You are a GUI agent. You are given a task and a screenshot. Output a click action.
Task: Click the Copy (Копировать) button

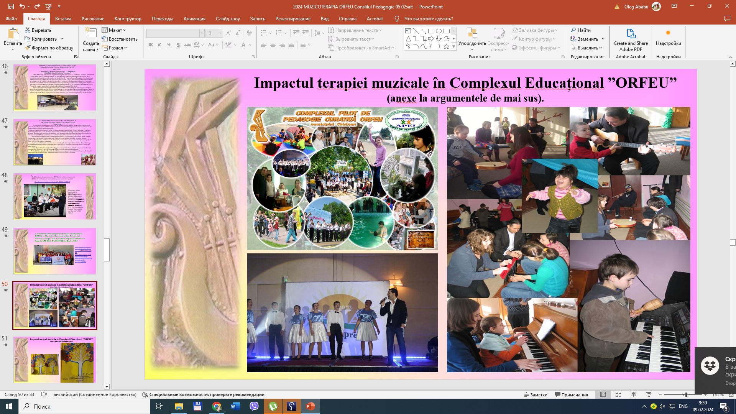[x=41, y=39]
